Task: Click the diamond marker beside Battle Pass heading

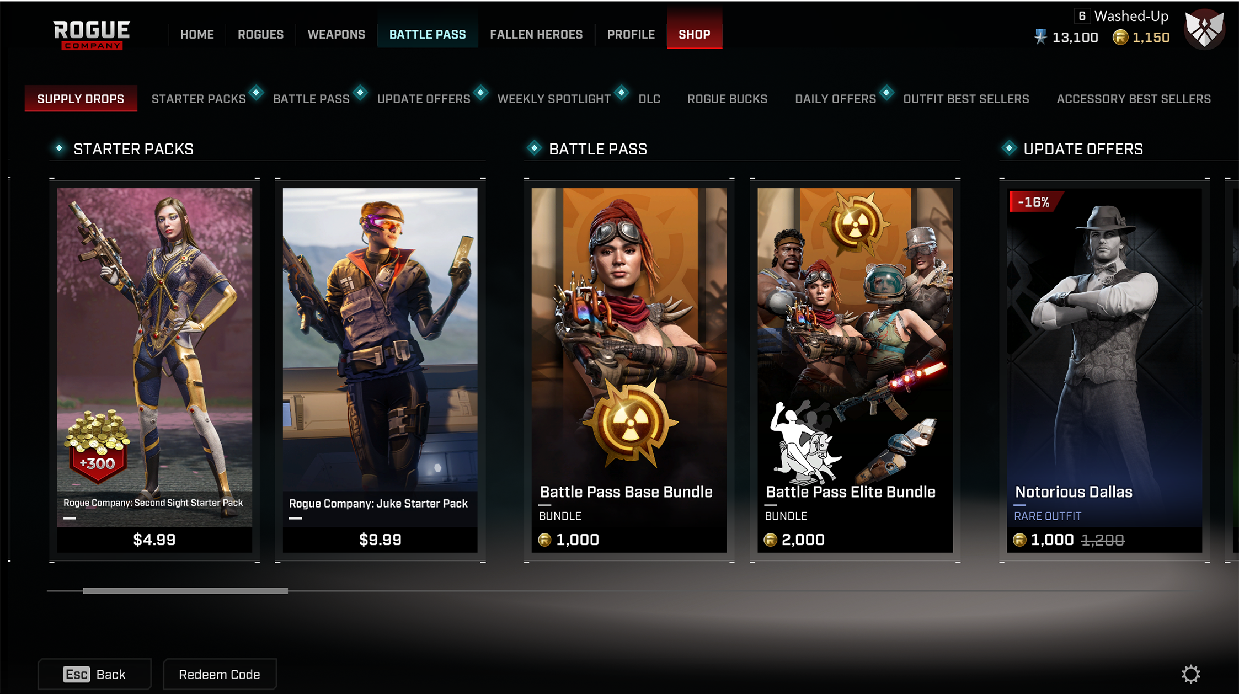Action: (534, 148)
